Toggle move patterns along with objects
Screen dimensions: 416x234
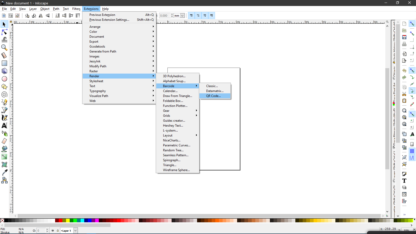[x=212, y=16]
